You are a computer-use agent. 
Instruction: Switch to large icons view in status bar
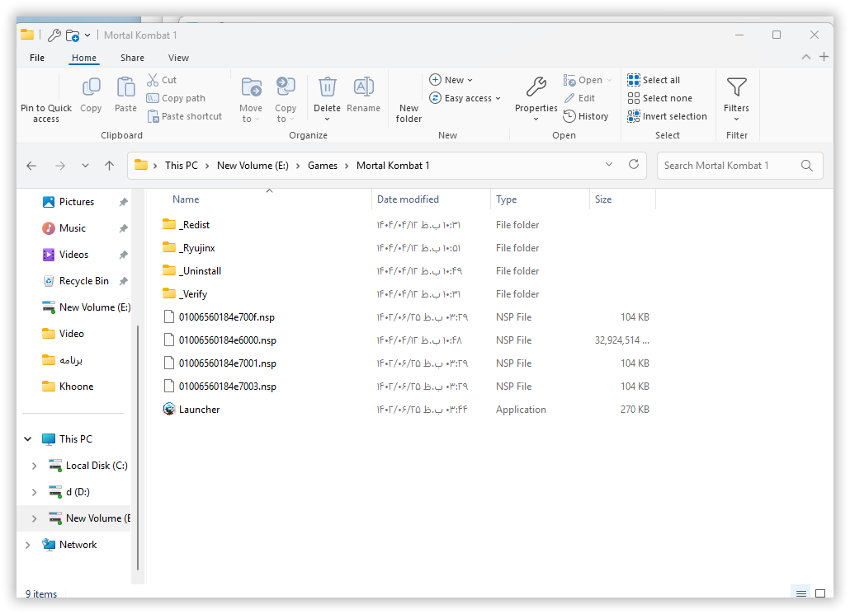pyautogui.click(x=820, y=593)
